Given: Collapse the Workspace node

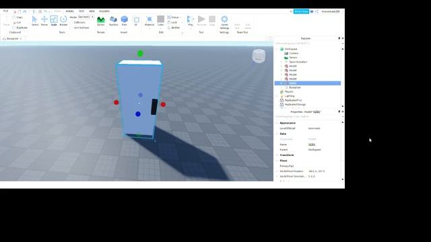Looking at the screenshot, I should pyautogui.click(x=277, y=49).
